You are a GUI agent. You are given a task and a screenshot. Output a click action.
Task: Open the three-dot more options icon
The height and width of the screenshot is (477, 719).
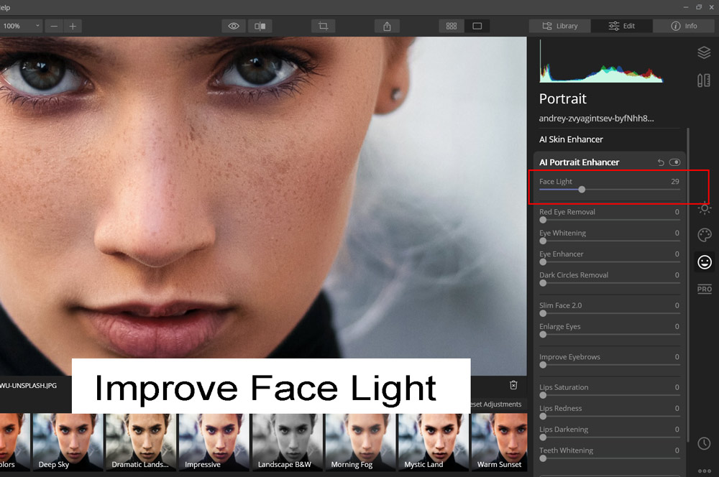click(x=705, y=471)
